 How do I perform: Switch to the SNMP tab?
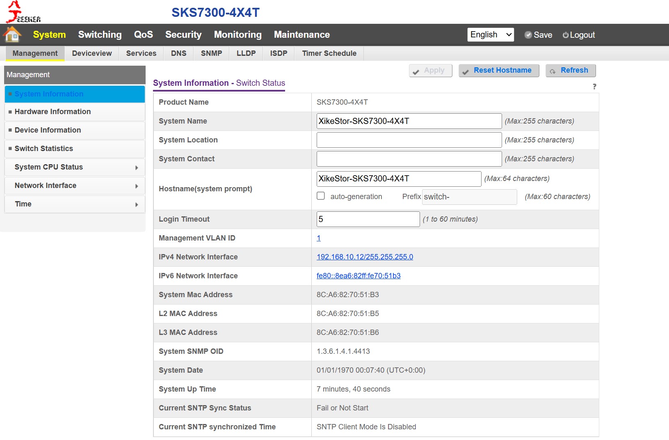212,53
